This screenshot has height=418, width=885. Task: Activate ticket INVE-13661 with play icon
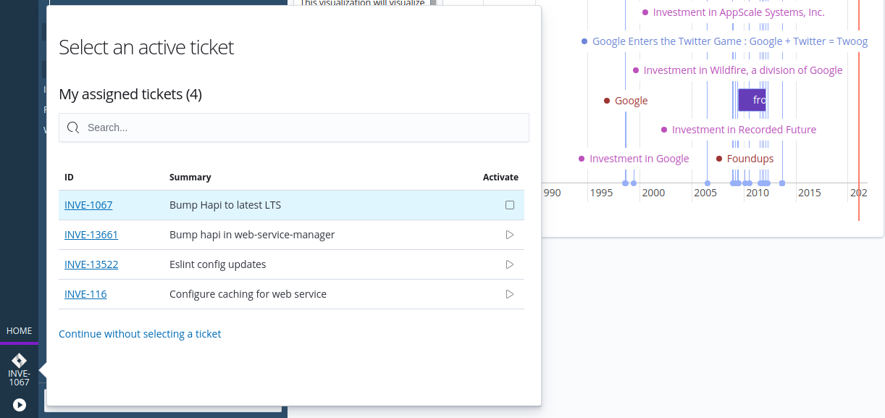(510, 235)
